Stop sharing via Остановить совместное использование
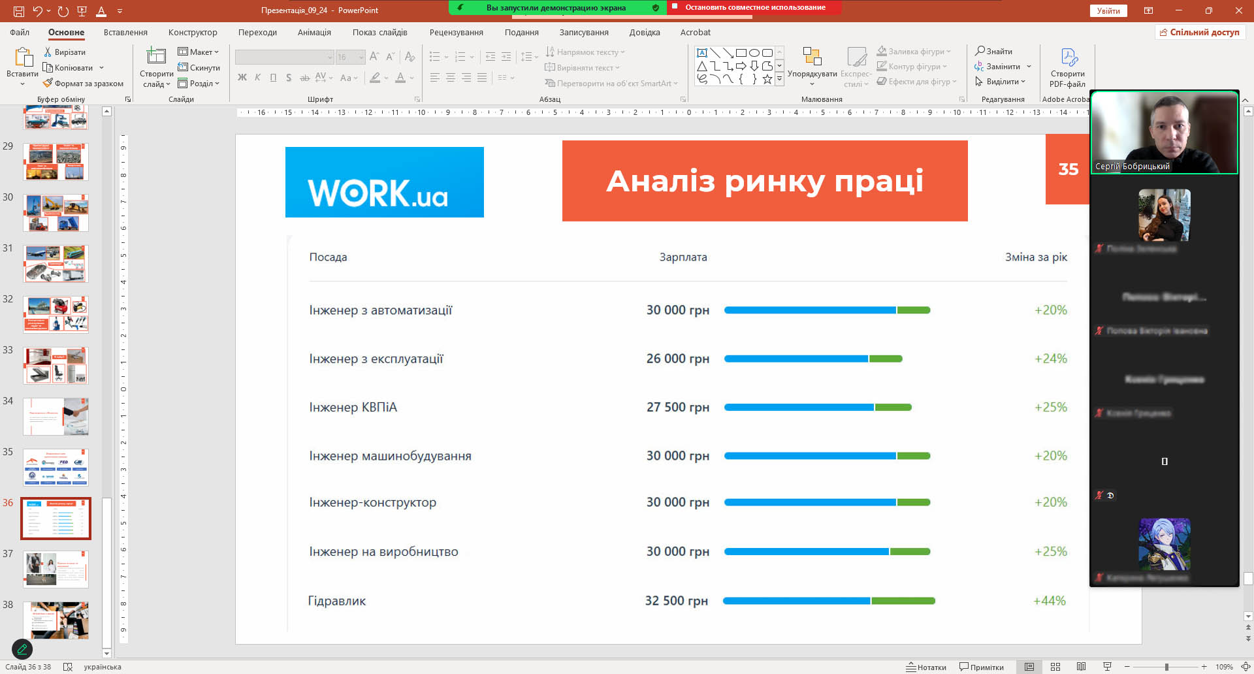Image resolution: width=1254 pixels, height=674 pixels. coord(754,7)
